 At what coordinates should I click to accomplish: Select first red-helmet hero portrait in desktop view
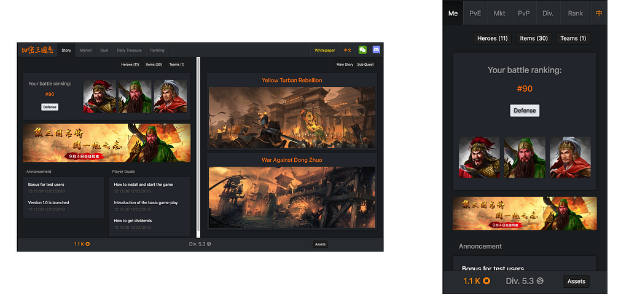(x=100, y=96)
